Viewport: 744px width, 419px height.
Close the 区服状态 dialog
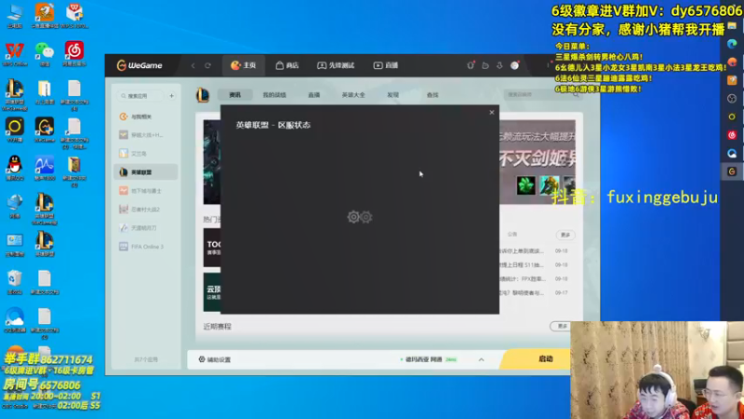tap(492, 113)
